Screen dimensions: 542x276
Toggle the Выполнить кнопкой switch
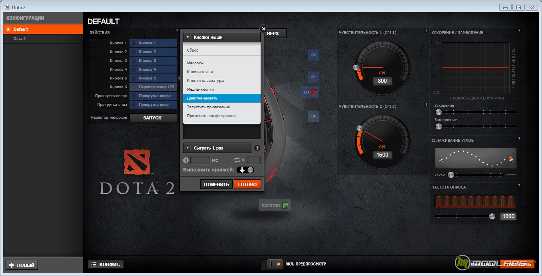(x=245, y=170)
